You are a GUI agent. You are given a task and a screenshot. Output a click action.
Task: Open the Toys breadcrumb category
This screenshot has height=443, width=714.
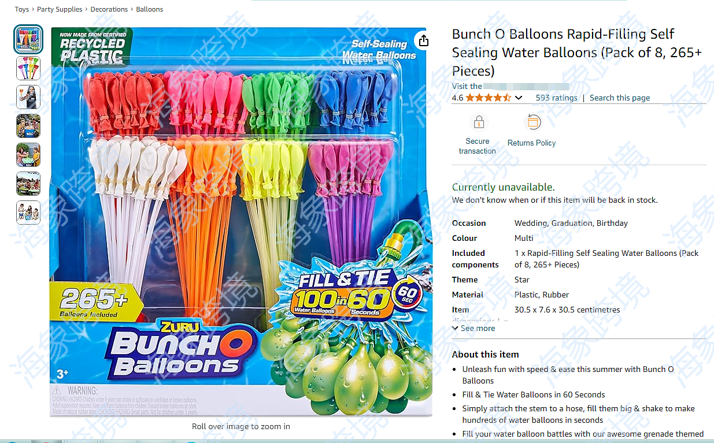point(22,9)
